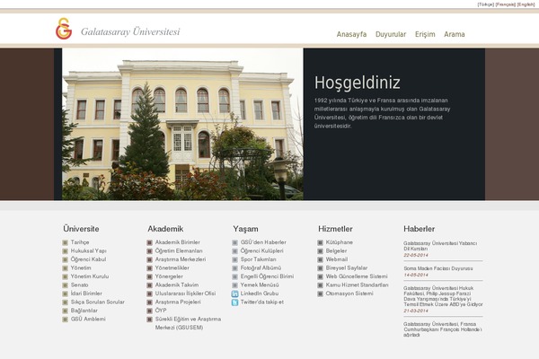The height and width of the screenshot is (359, 539).
Task: Open the Öğrenci Kabul link
Action: pos(88,259)
